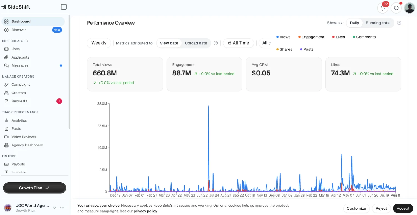Click the user profile avatar

click(409, 8)
